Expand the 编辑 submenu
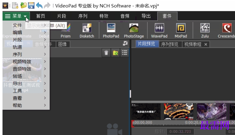The image size is (235, 135). [26, 32]
